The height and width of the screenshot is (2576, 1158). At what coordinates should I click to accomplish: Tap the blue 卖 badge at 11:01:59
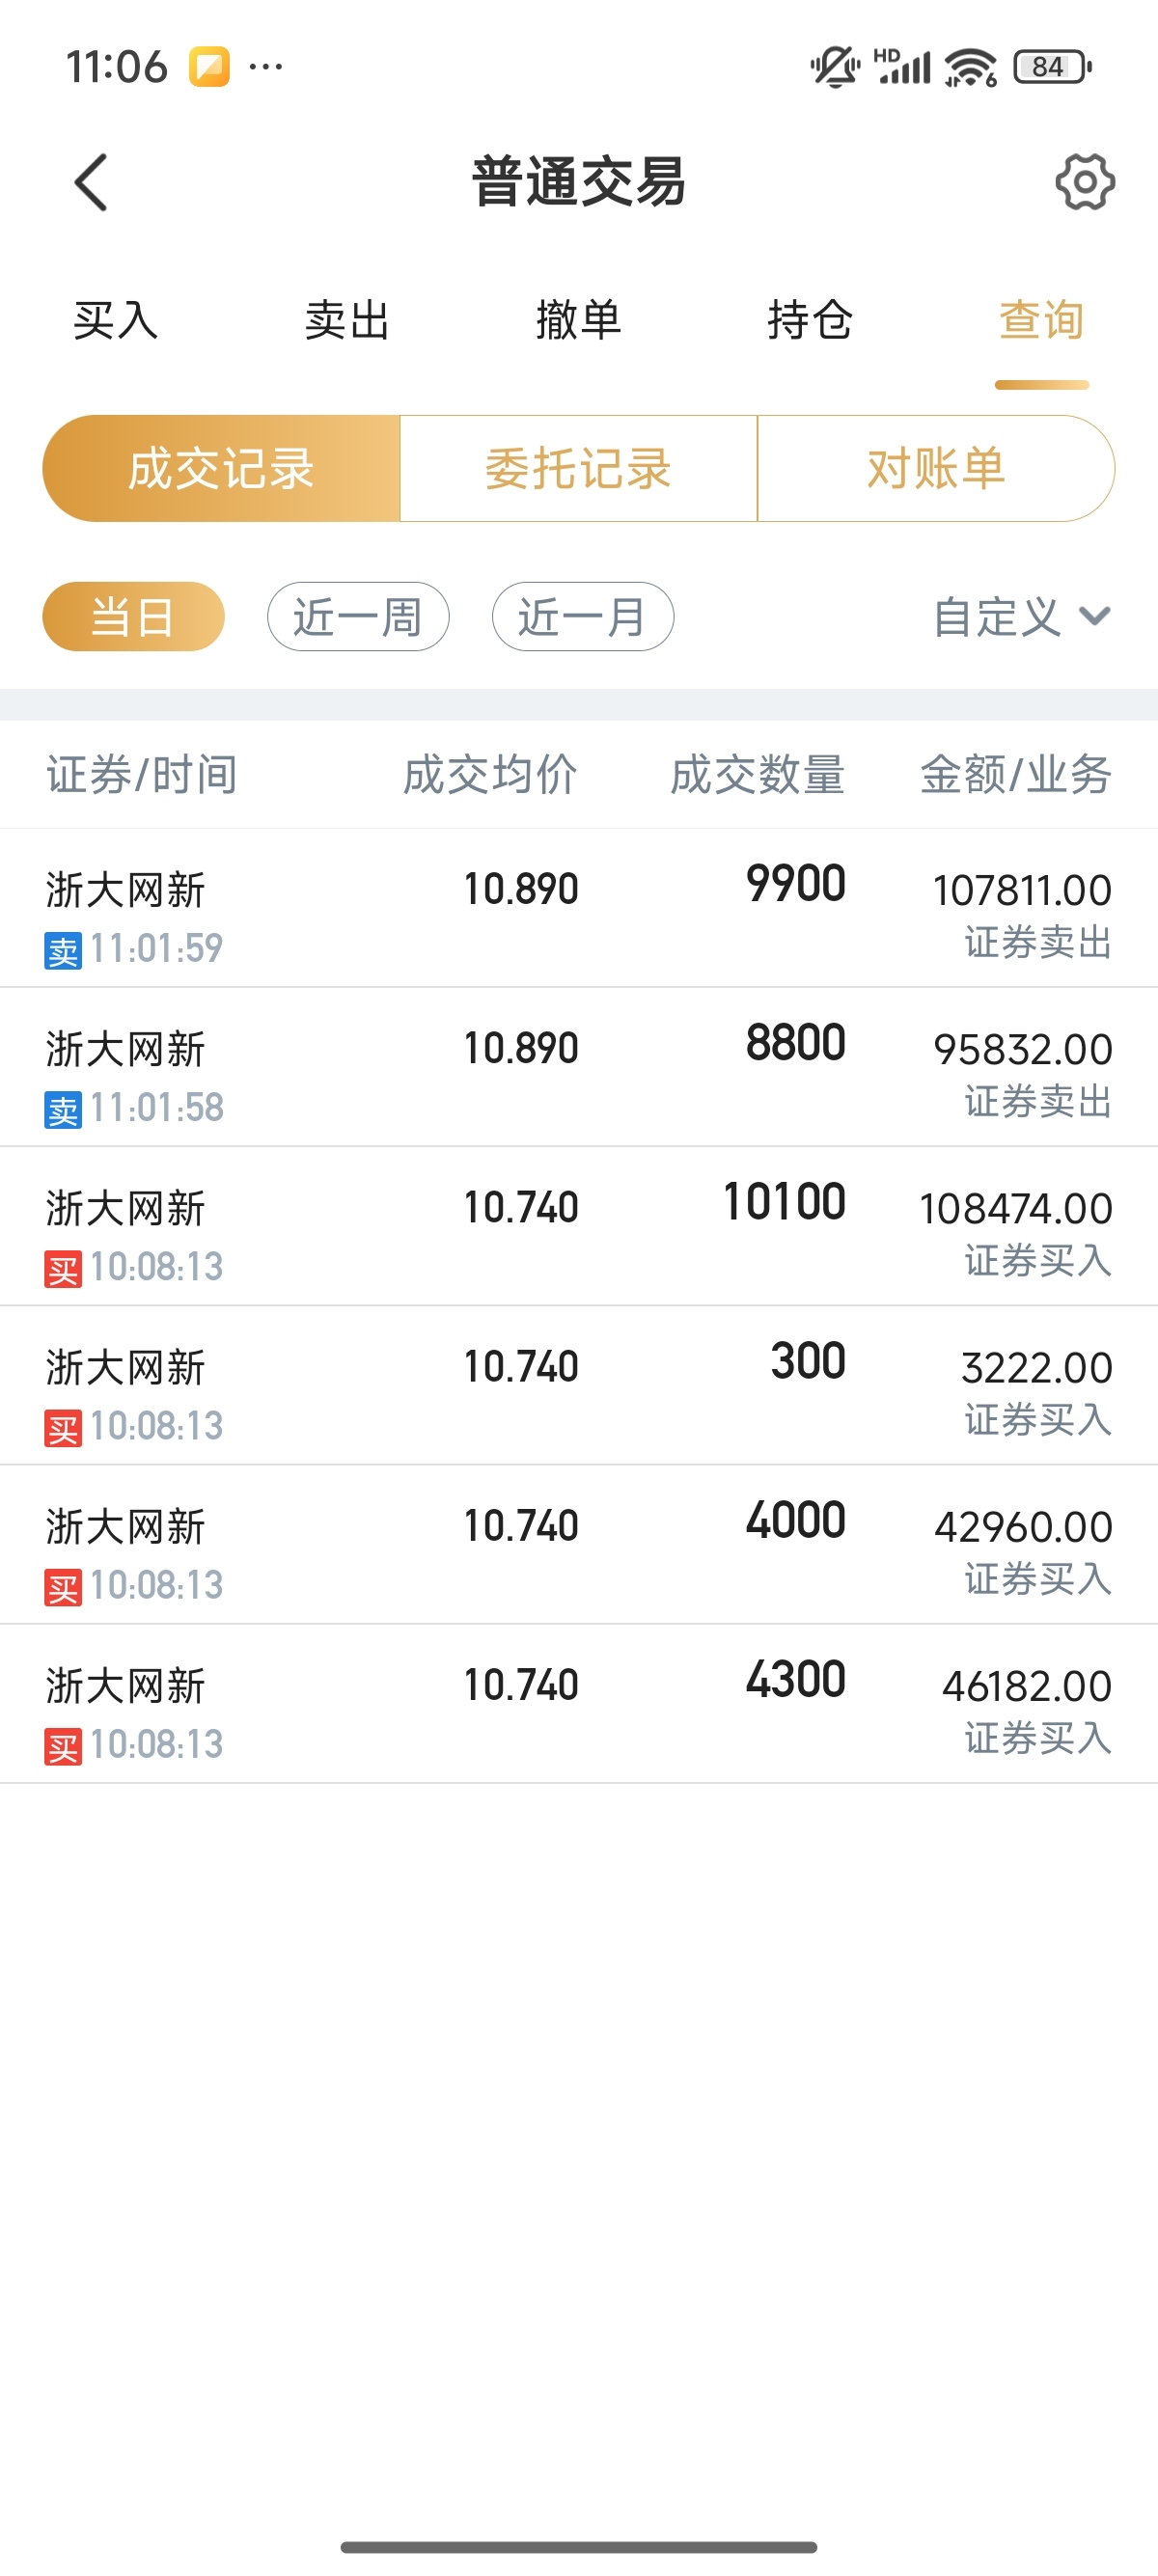coord(63,950)
